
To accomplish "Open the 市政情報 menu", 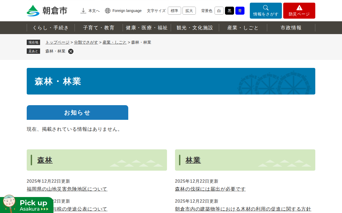I will (x=291, y=28).
